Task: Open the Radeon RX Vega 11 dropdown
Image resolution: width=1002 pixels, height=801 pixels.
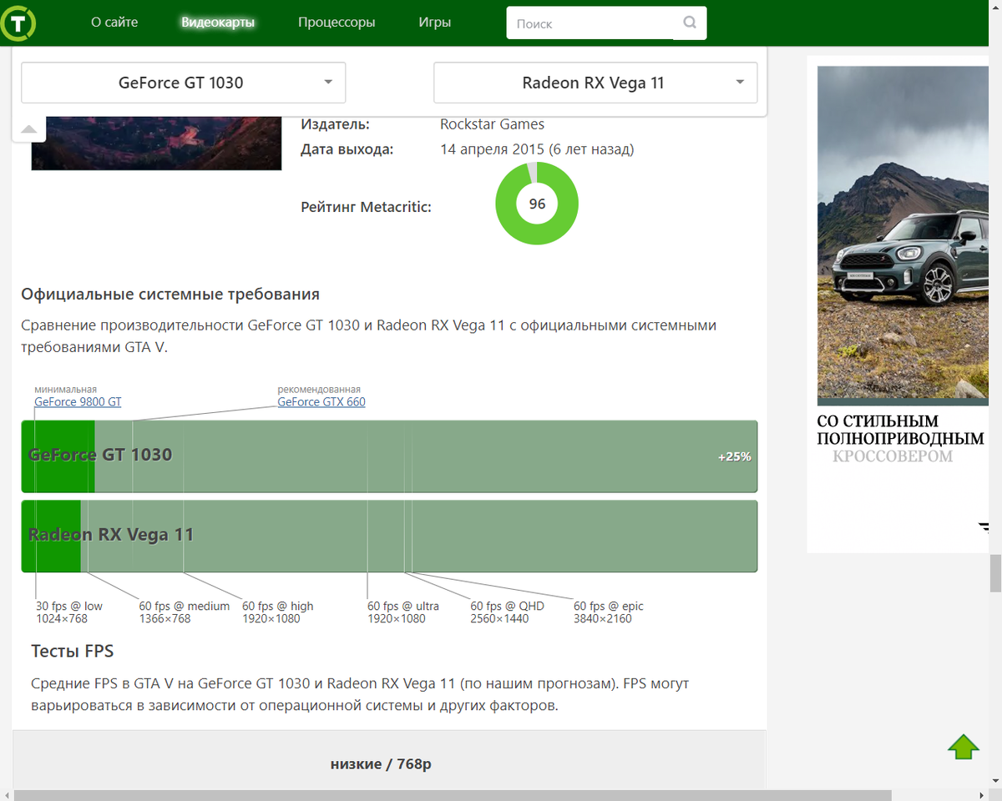Action: click(x=595, y=83)
